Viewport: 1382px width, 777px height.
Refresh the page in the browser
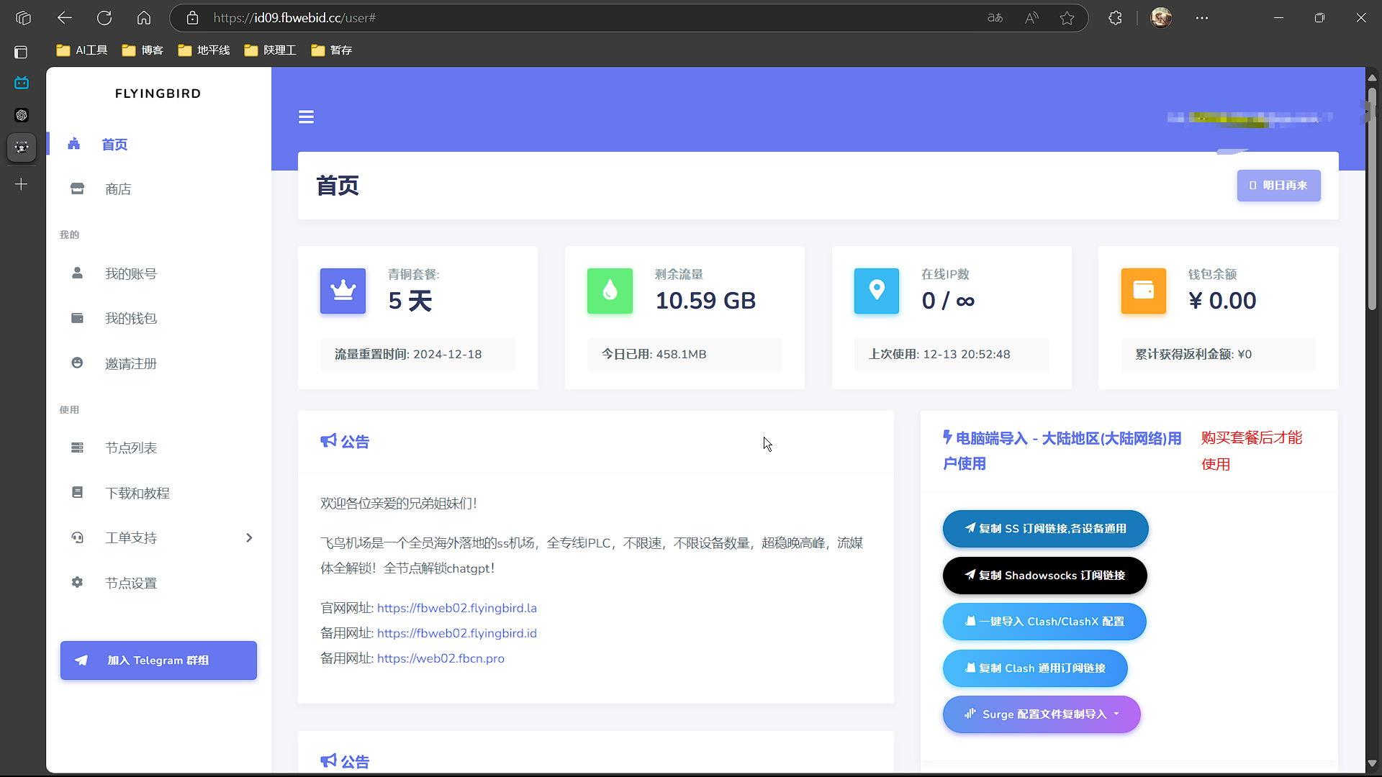coord(104,18)
